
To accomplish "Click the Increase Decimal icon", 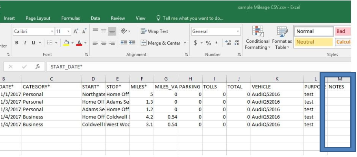I will tap(227, 43).
